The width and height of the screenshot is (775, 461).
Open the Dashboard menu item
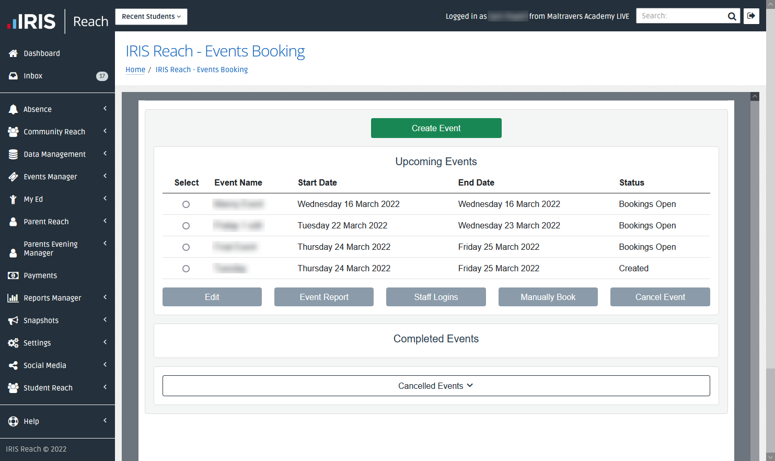(x=57, y=53)
